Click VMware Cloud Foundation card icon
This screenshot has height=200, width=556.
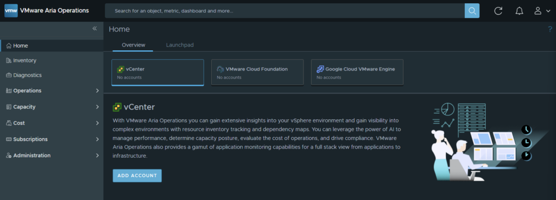point(220,69)
